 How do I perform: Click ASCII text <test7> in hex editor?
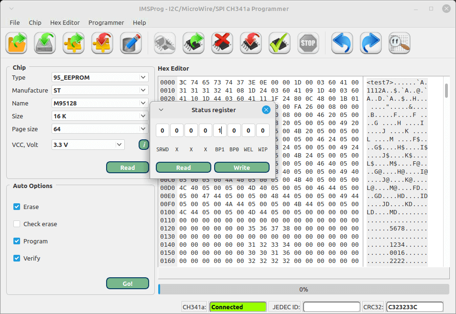[x=380, y=82]
